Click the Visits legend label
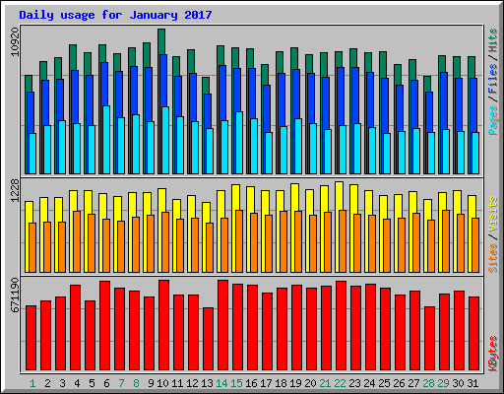 (x=493, y=214)
